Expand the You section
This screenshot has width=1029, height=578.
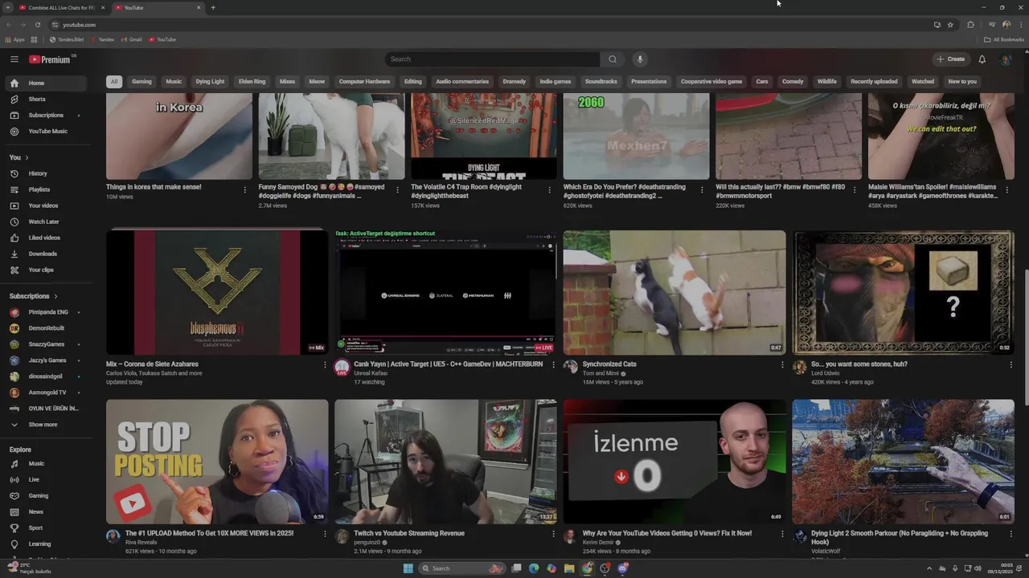[x=18, y=157]
